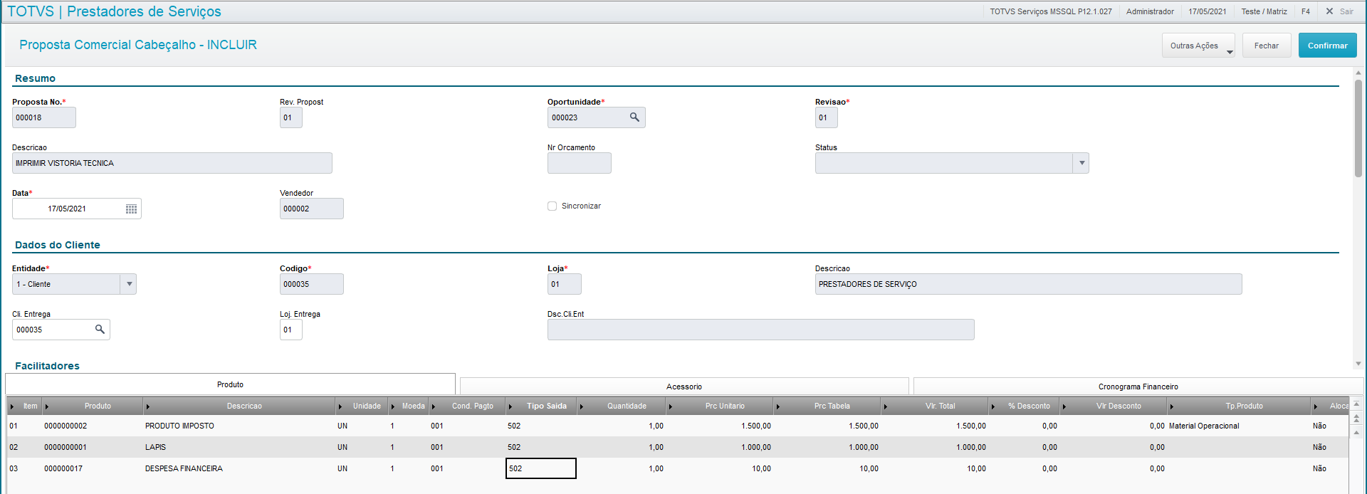
Task: Click the Fechar button
Action: click(x=1267, y=46)
